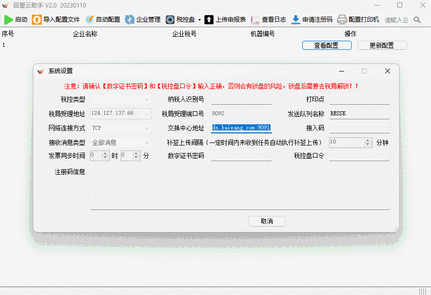Select 配置打印机 toolbar item
Viewport: 431px width, 295px height.
point(364,20)
